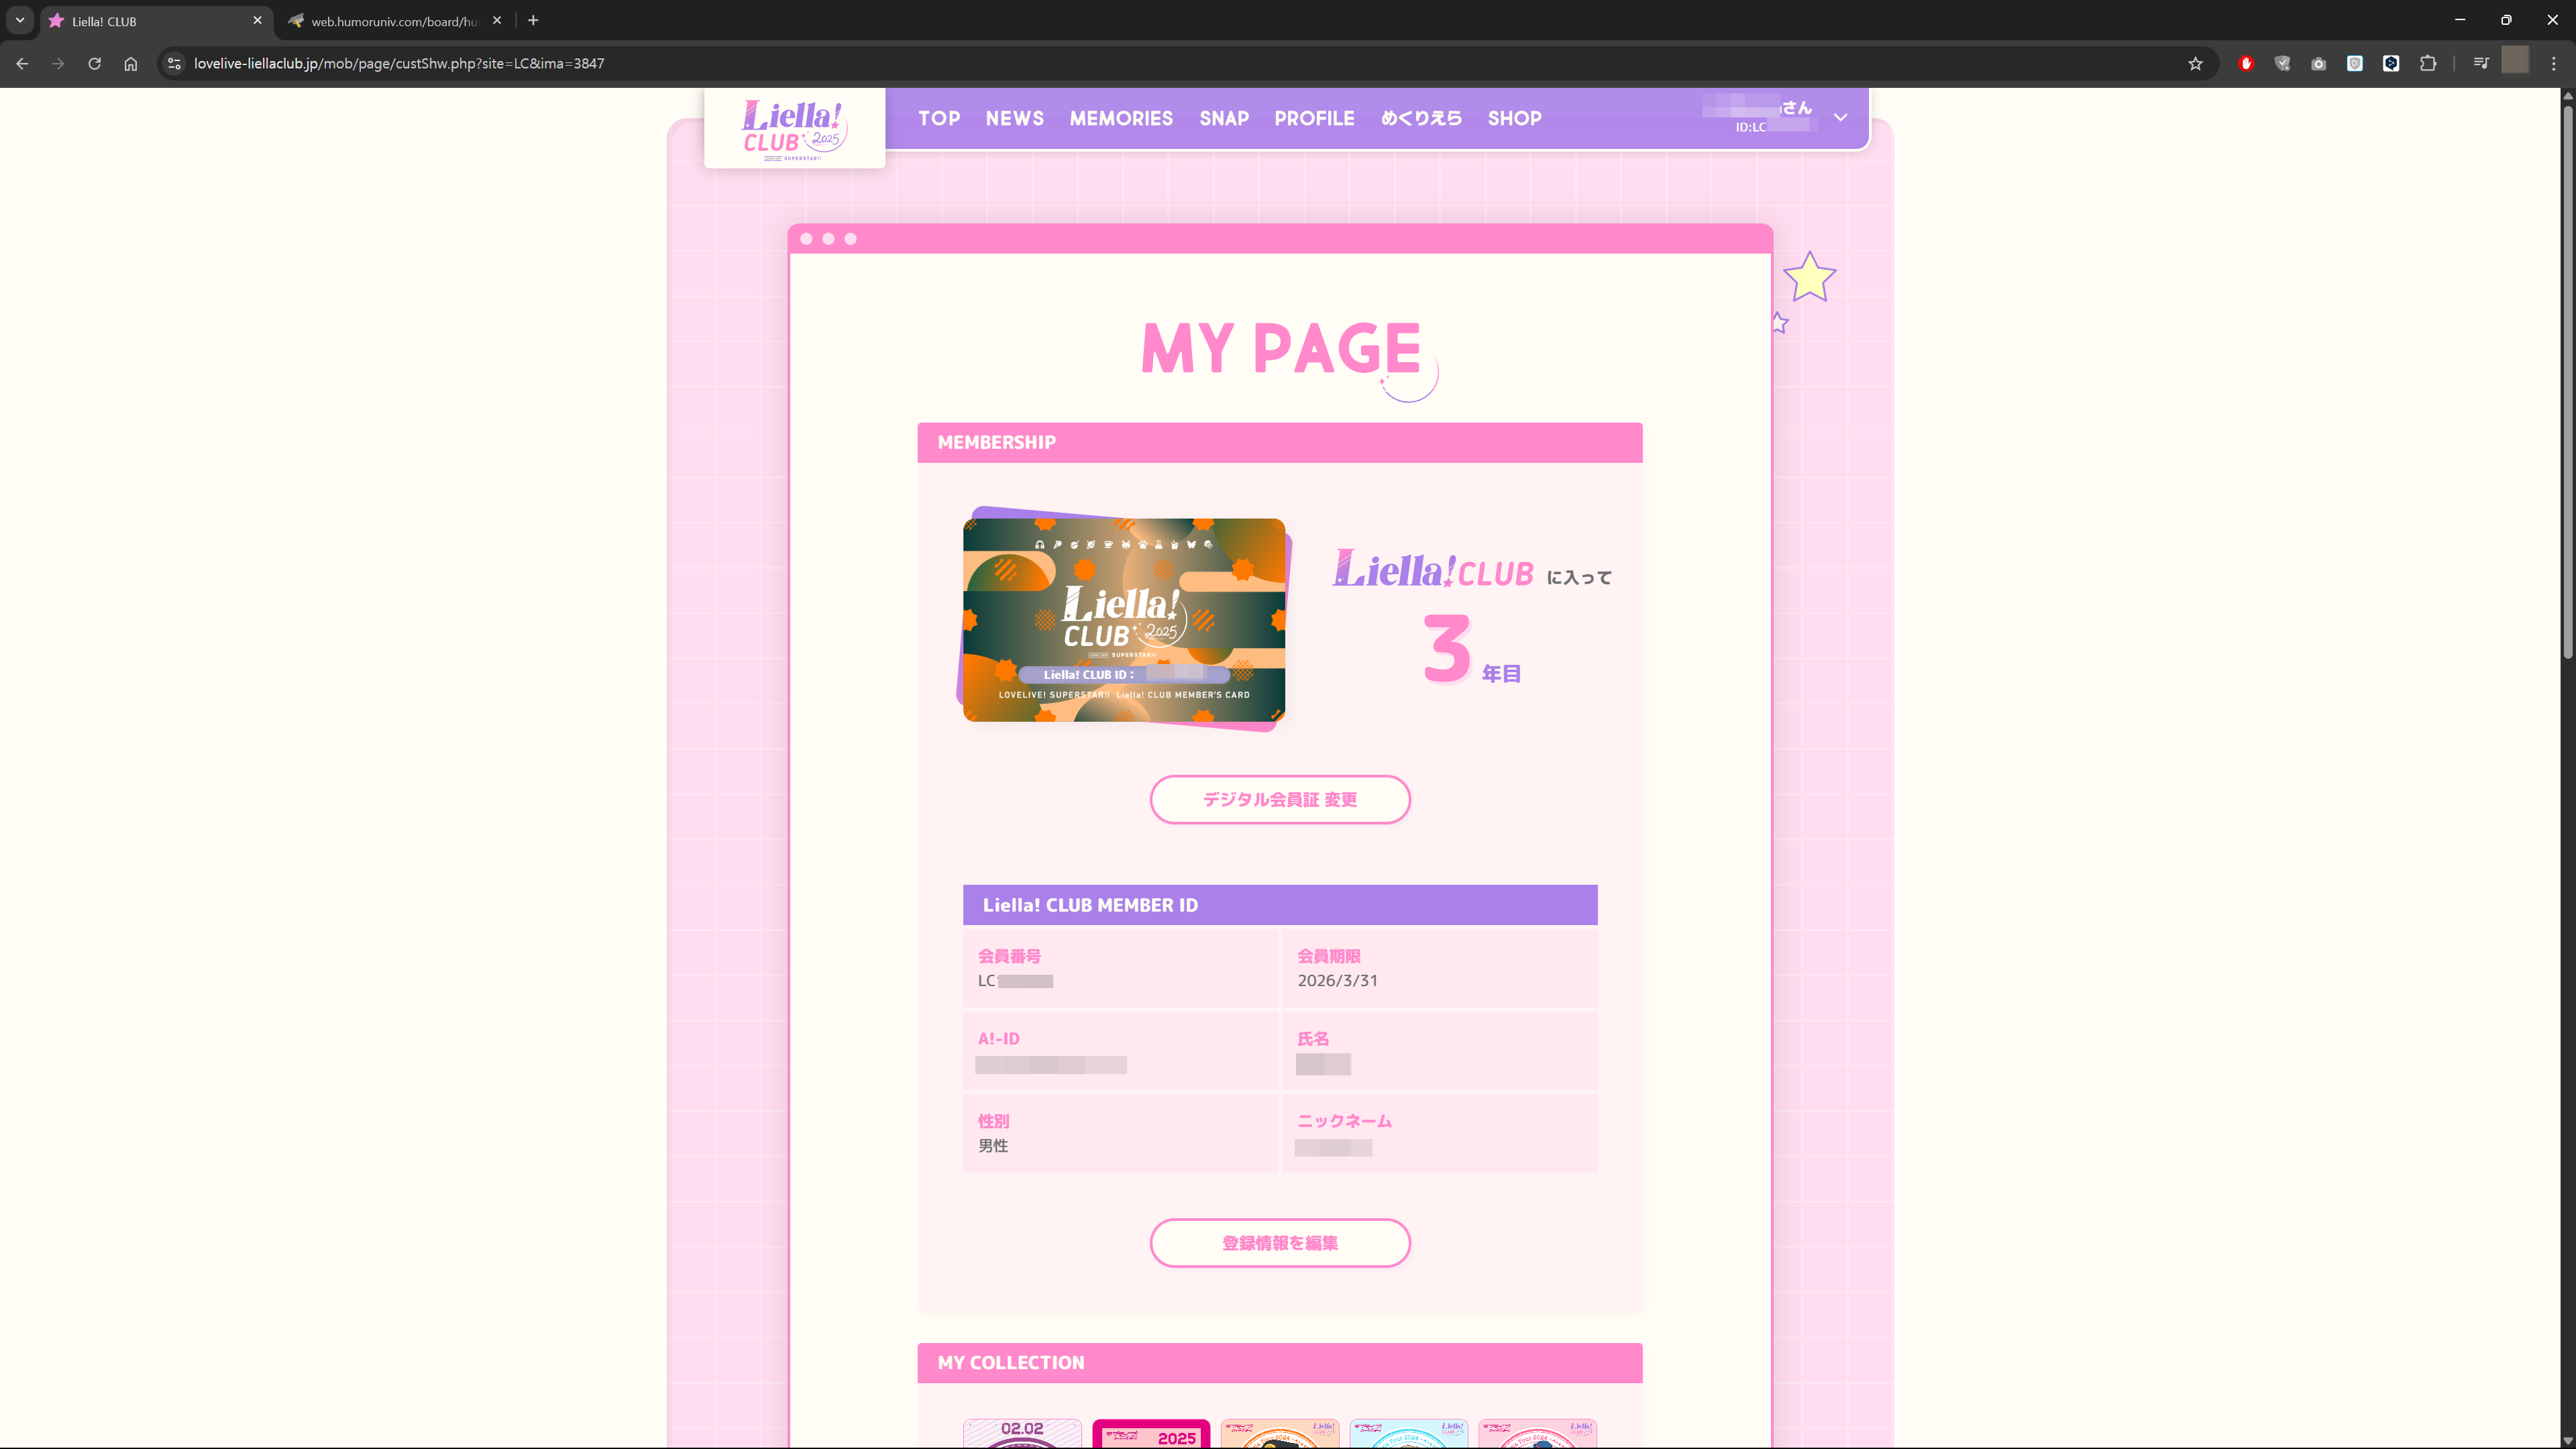Open the SHOP navigation item
Viewport: 2576px width, 1449px height.
coord(1514,118)
